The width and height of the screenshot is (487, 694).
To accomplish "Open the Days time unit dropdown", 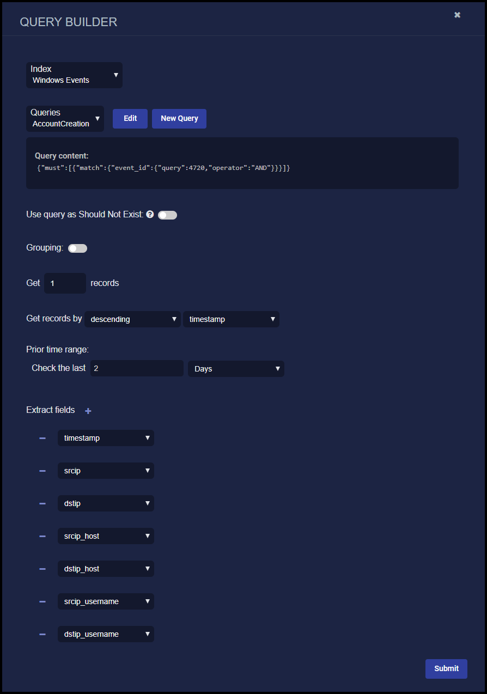I will point(236,369).
